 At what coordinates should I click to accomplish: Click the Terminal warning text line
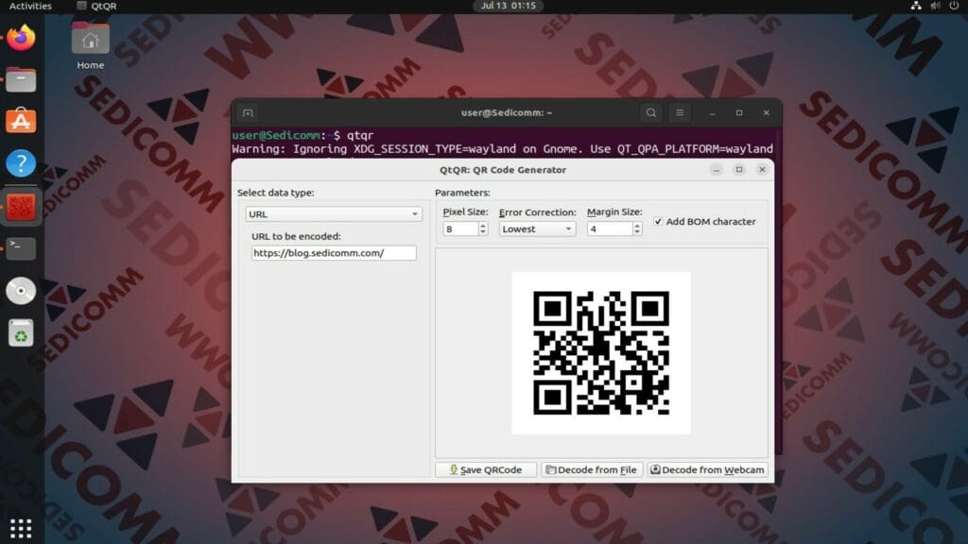point(503,148)
